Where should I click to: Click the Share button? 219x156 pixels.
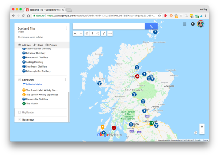point(38,45)
